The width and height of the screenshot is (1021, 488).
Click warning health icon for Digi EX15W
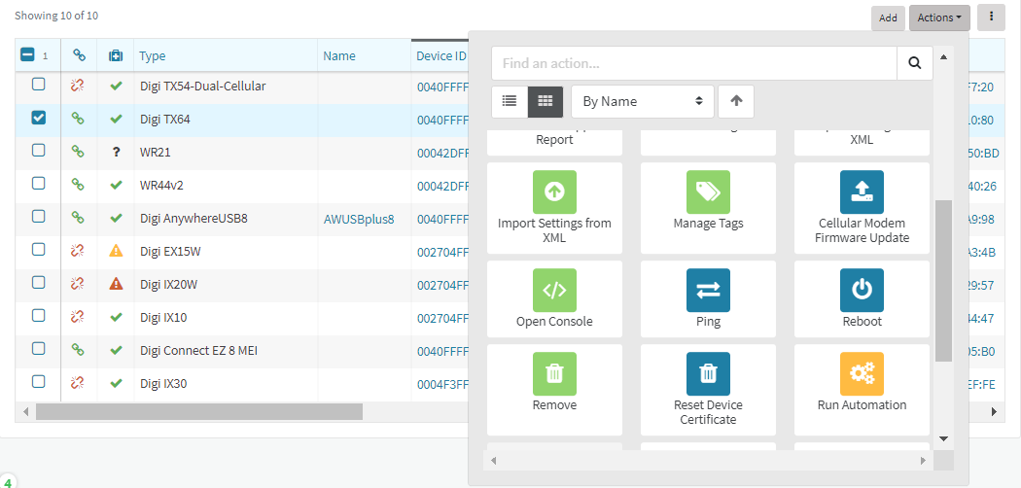tap(116, 251)
